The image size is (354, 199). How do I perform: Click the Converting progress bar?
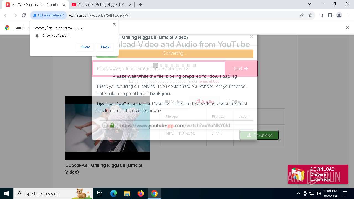pos(175,53)
